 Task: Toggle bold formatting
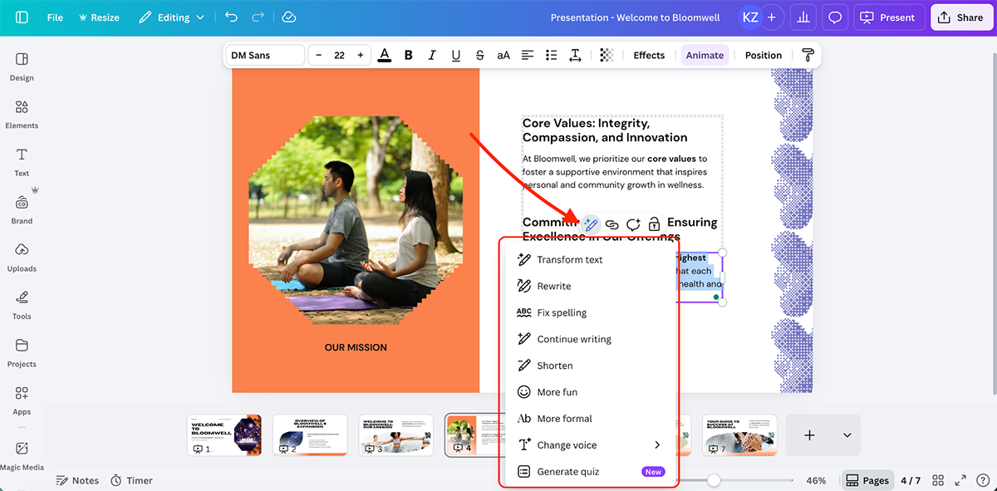coord(408,55)
